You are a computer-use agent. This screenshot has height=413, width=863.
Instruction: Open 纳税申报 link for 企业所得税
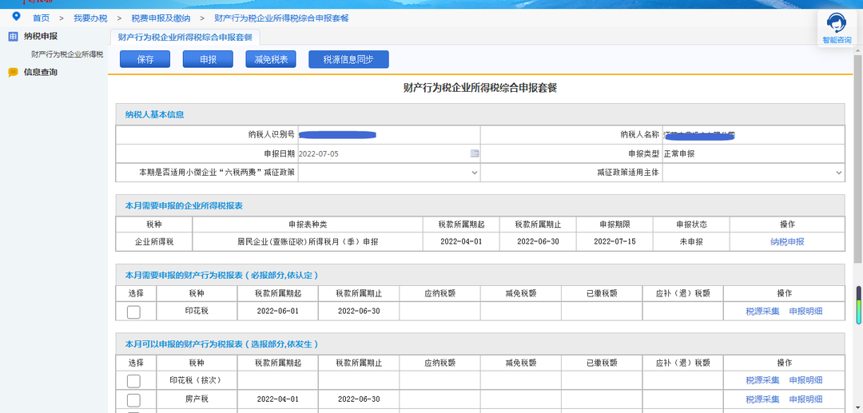(787, 242)
